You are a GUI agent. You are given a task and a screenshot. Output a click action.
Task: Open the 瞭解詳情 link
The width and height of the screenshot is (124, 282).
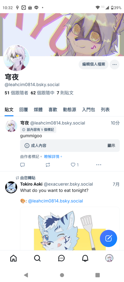[53, 156]
